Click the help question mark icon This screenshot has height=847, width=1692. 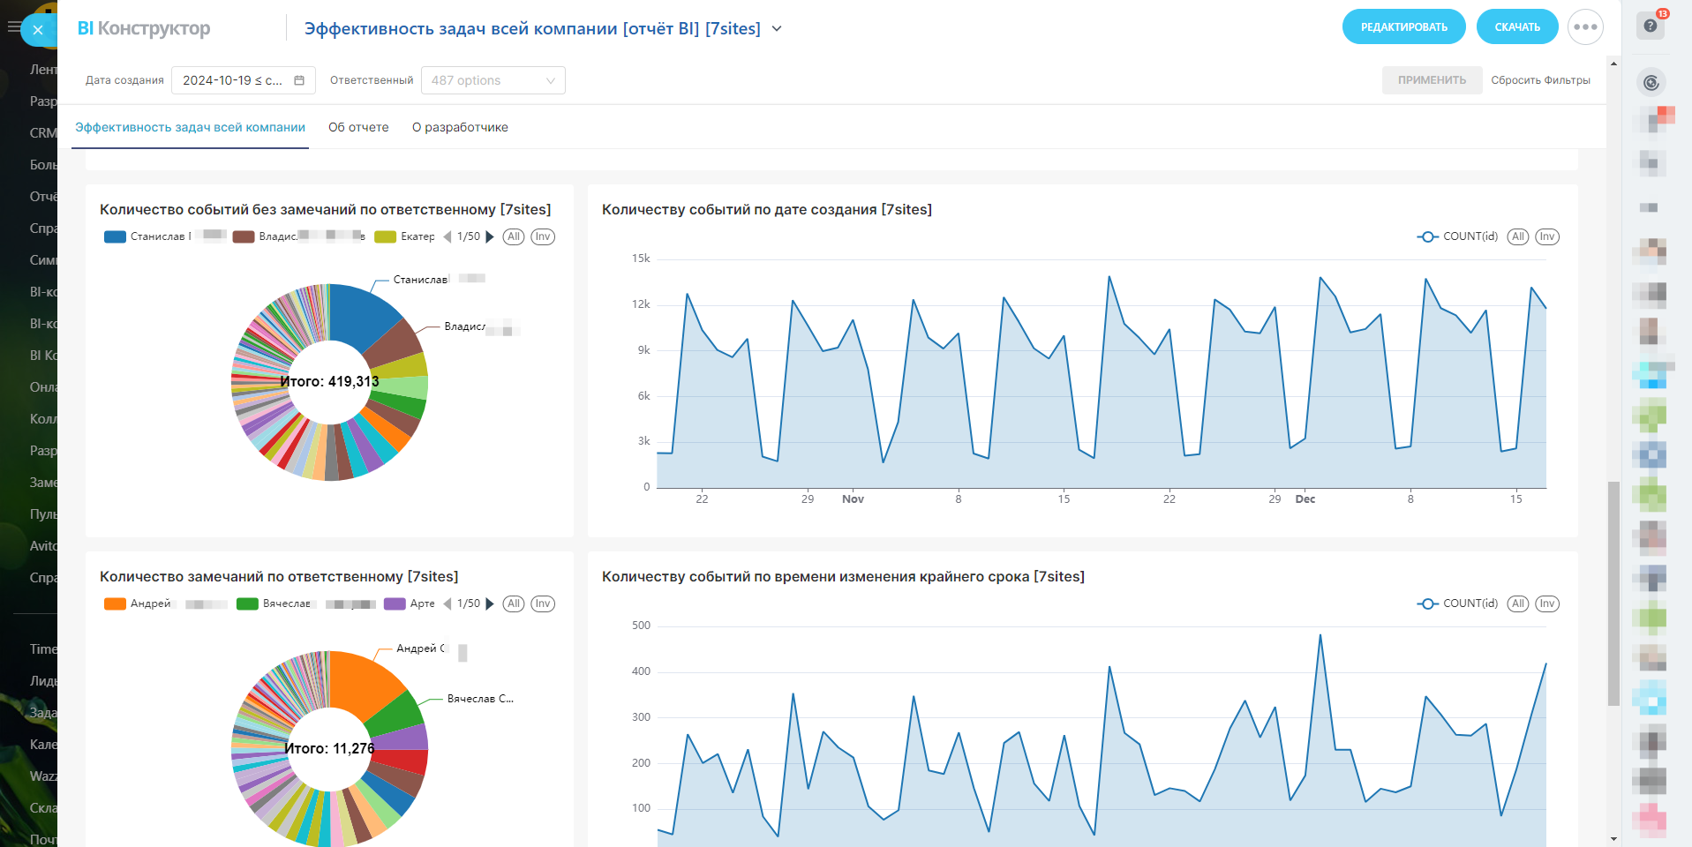coord(1650,26)
